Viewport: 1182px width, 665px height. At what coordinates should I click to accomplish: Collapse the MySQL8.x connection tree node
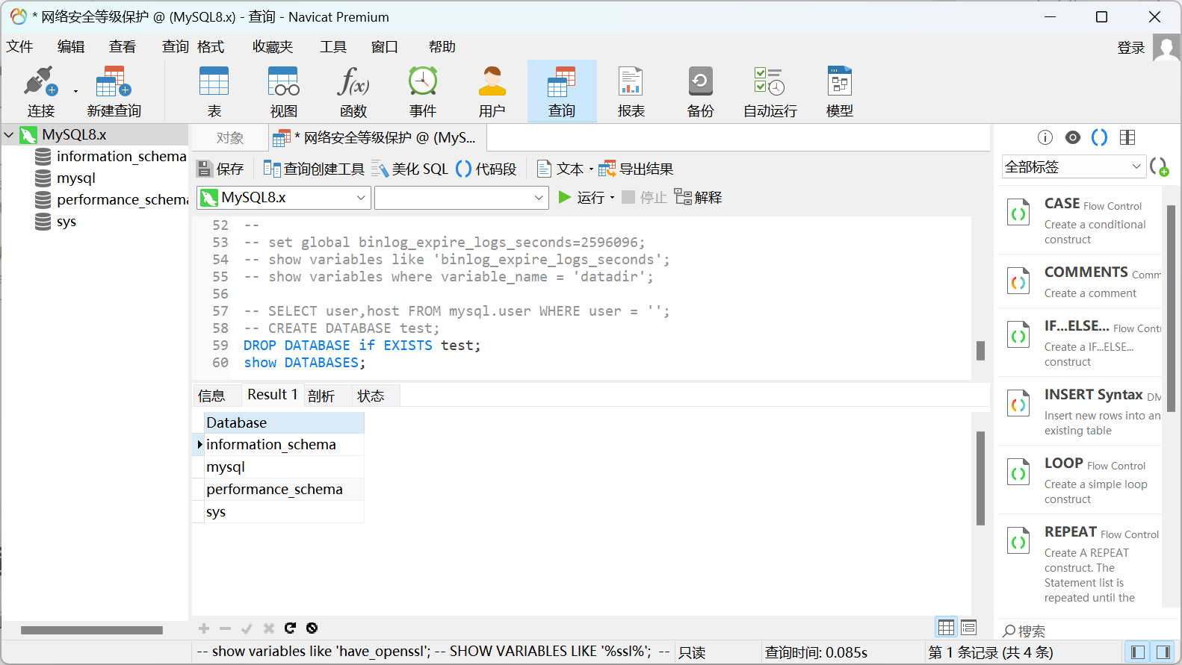coord(9,135)
